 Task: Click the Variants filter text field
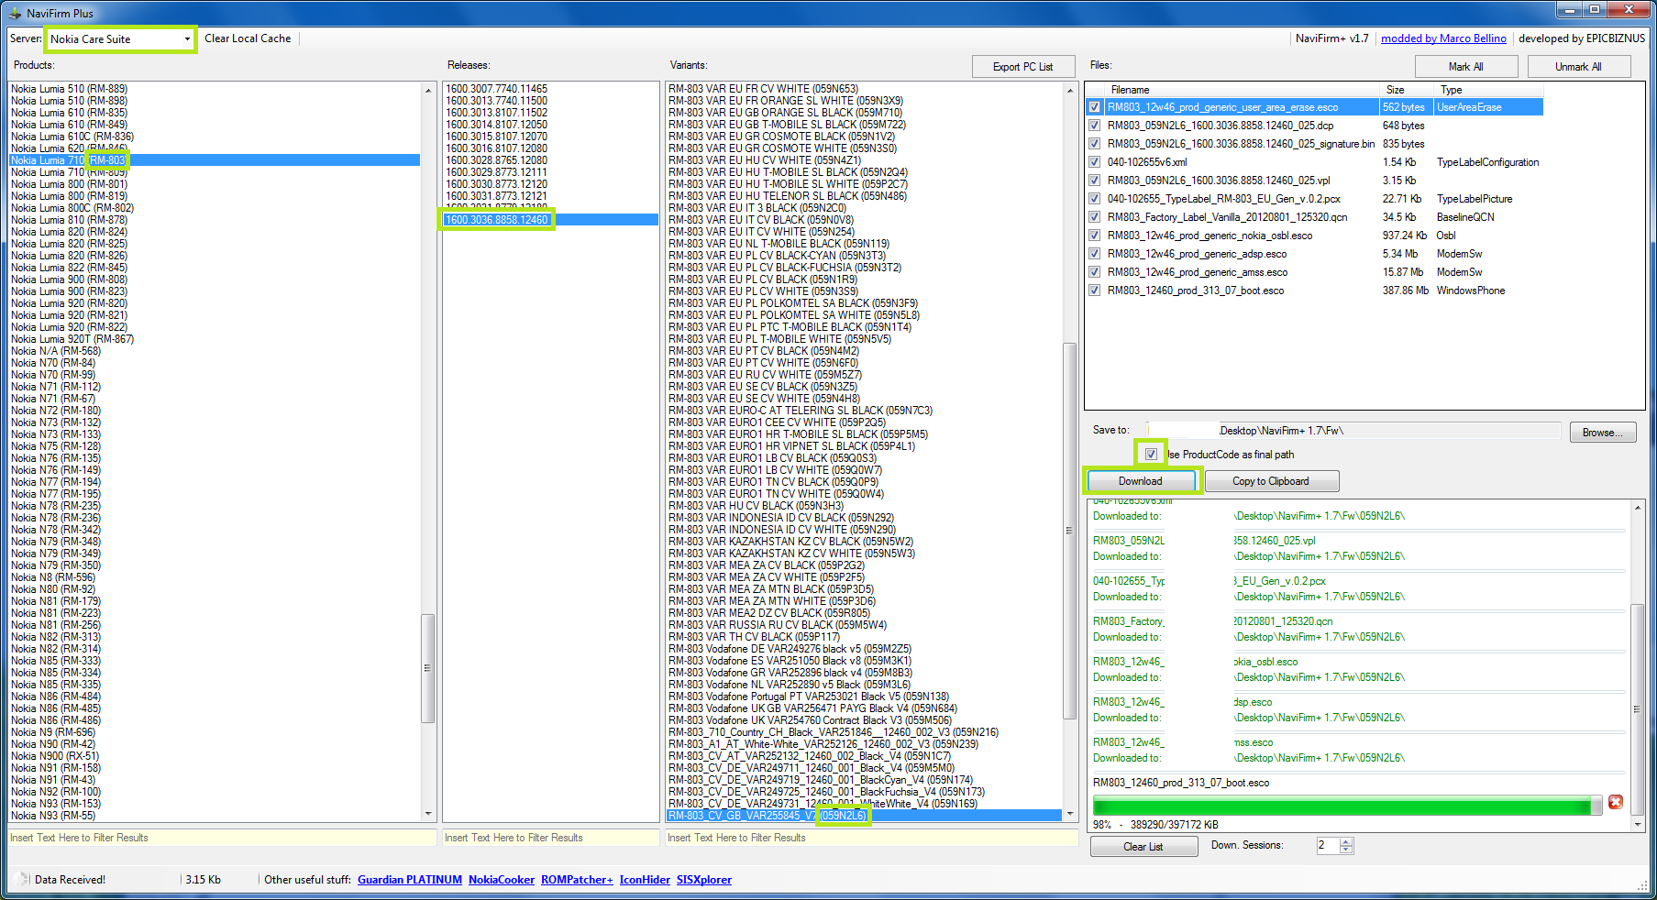pyautogui.click(x=872, y=838)
